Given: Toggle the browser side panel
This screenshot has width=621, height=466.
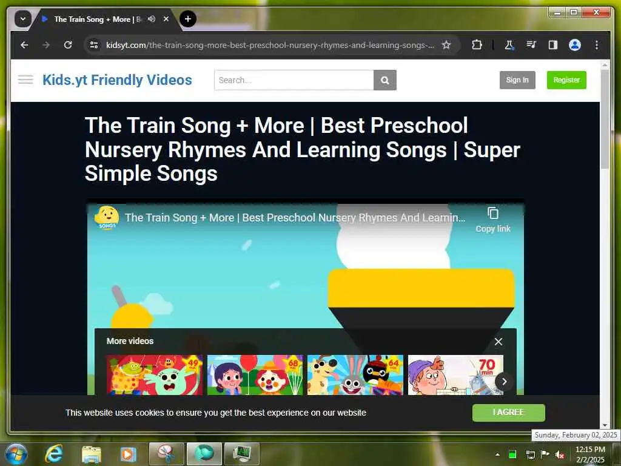Looking at the screenshot, I should point(553,45).
